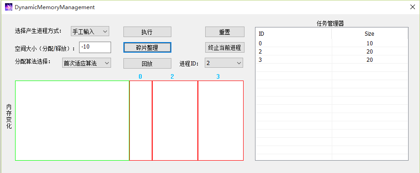Click the green free memory block

(x=72, y=121)
